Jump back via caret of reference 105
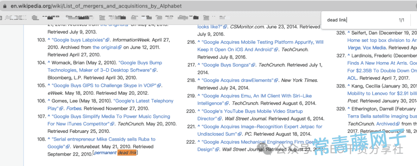The image size is (417, 166). pyautogui.click(x=49, y=85)
